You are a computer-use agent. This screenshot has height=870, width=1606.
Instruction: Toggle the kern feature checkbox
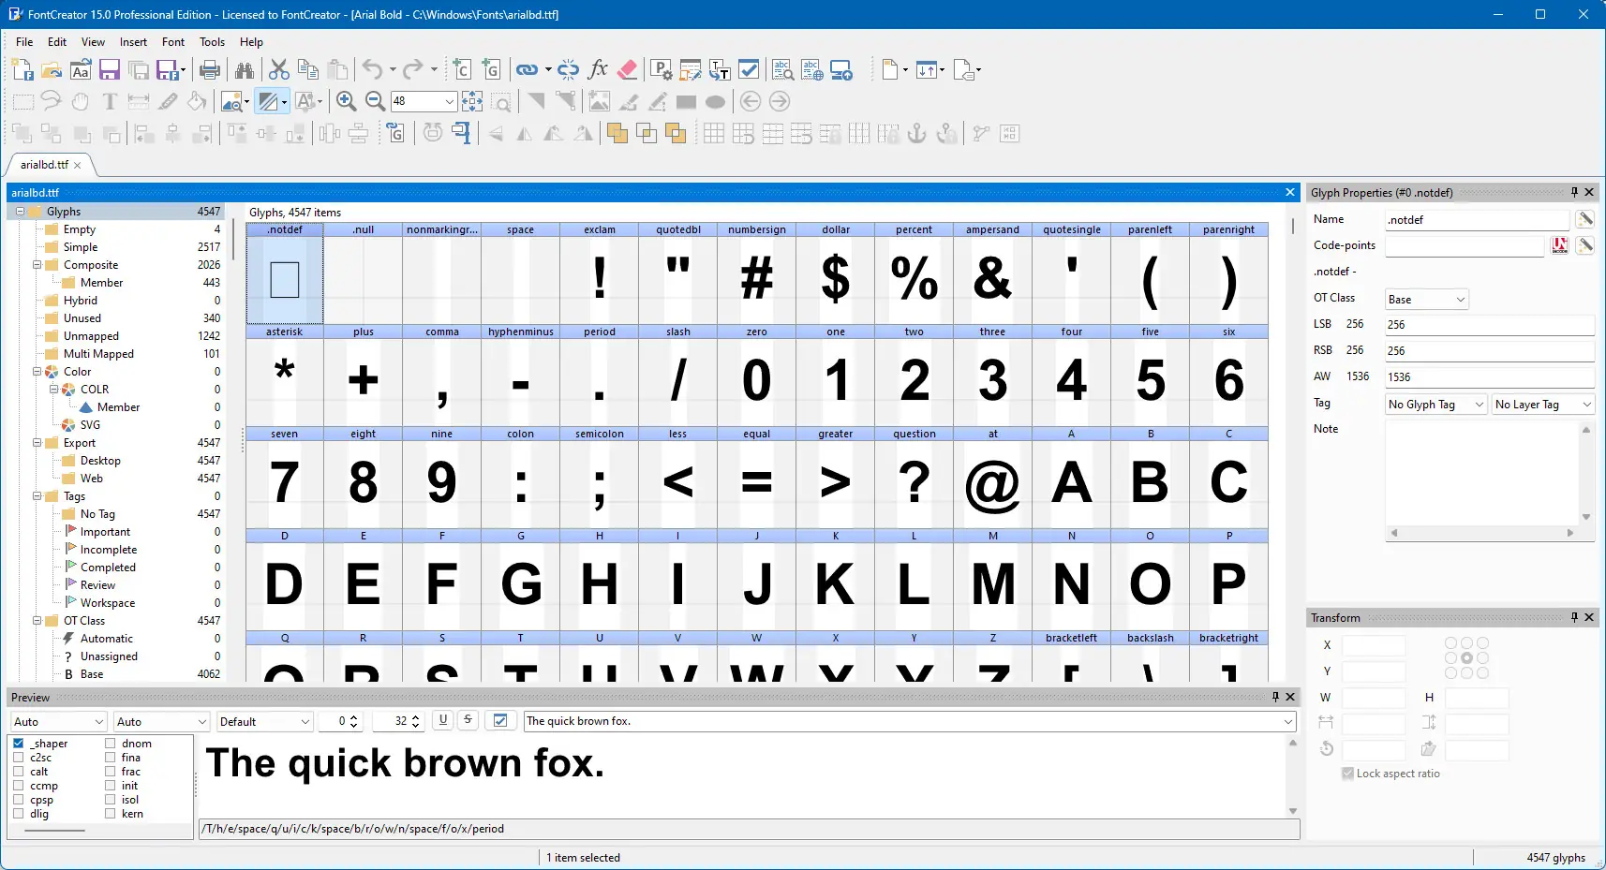[x=111, y=814]
